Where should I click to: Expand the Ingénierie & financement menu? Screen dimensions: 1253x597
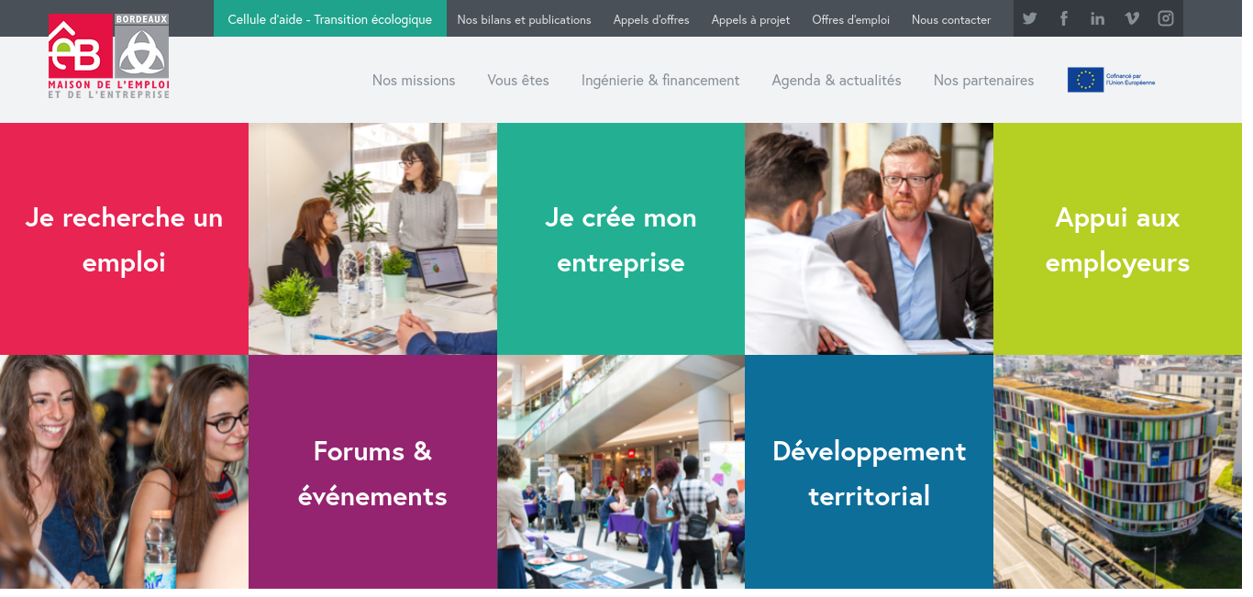coord(660,80)
